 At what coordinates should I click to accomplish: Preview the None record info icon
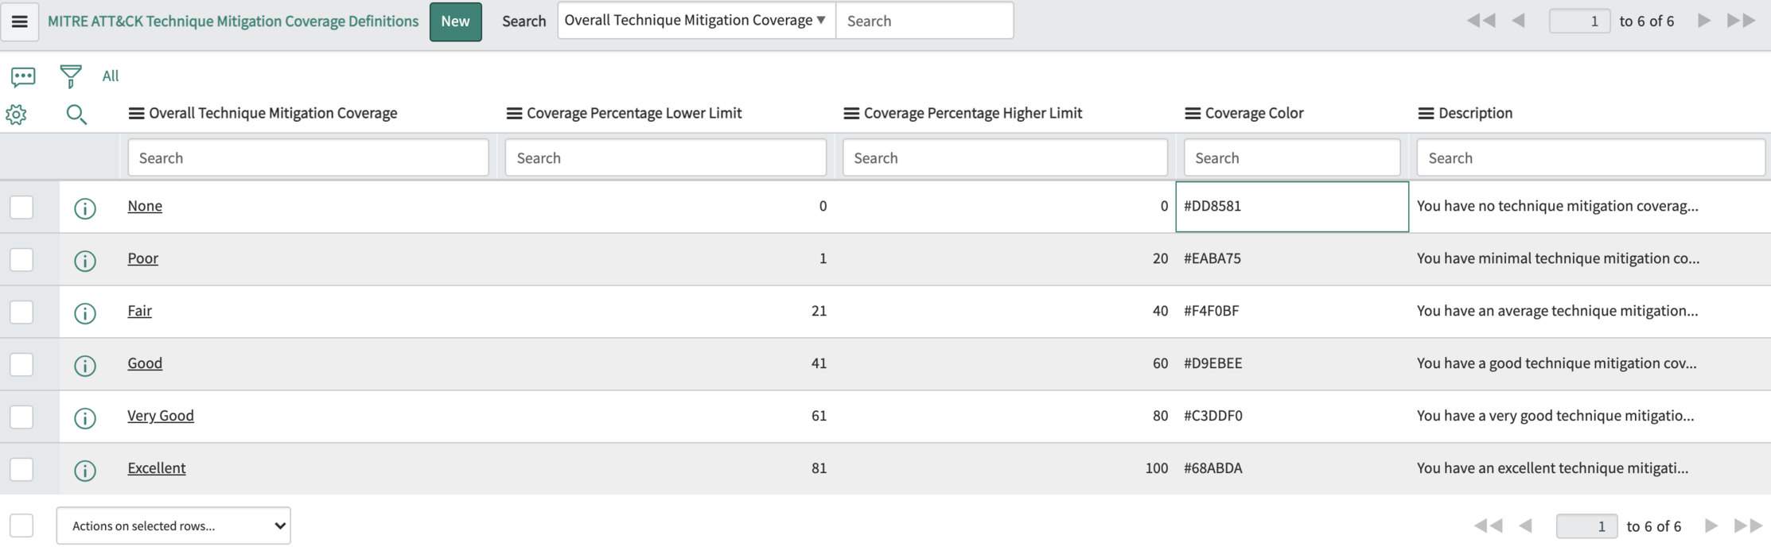[x=85, y=208]
